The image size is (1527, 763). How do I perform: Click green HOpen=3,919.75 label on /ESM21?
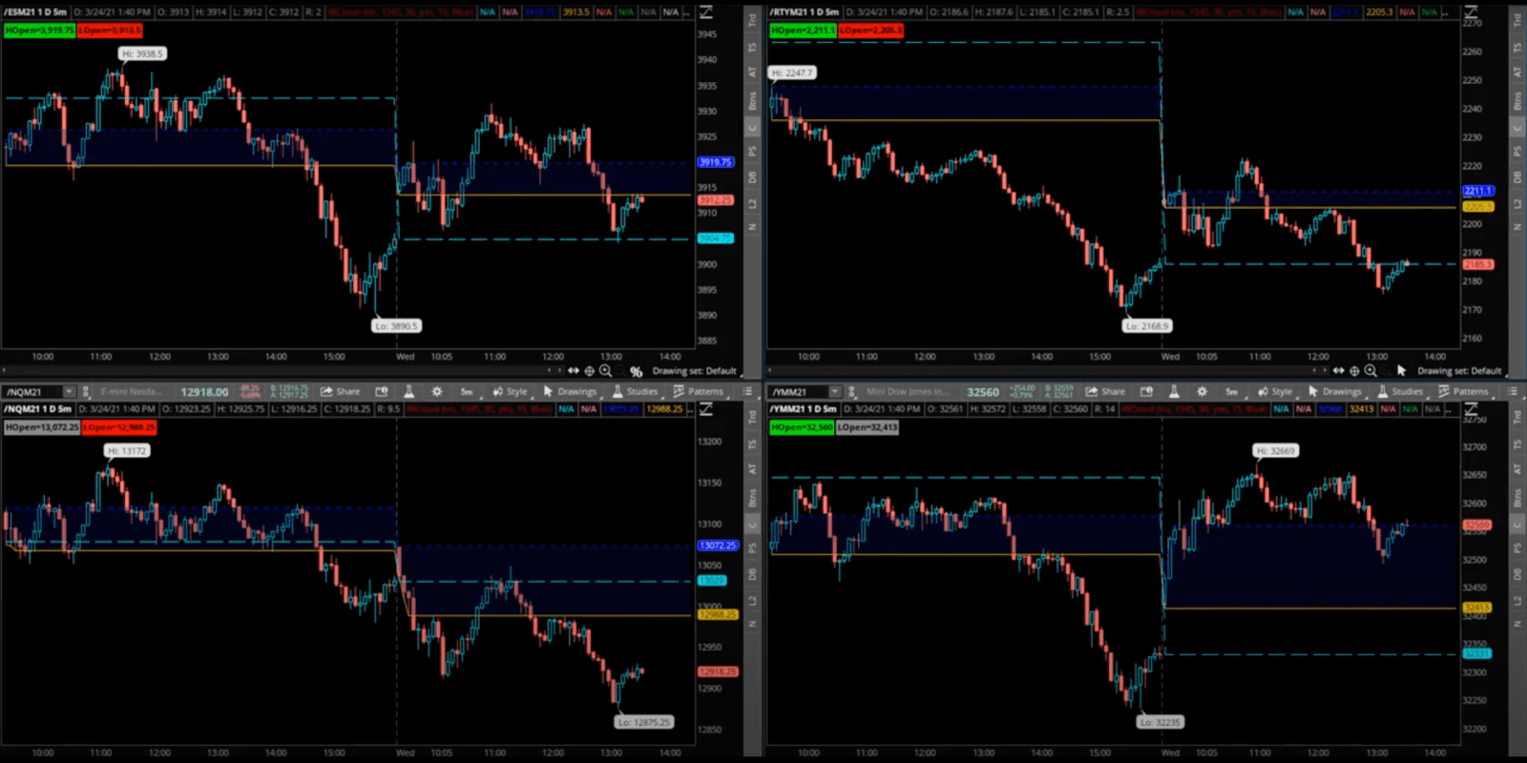tap(39, 31)
